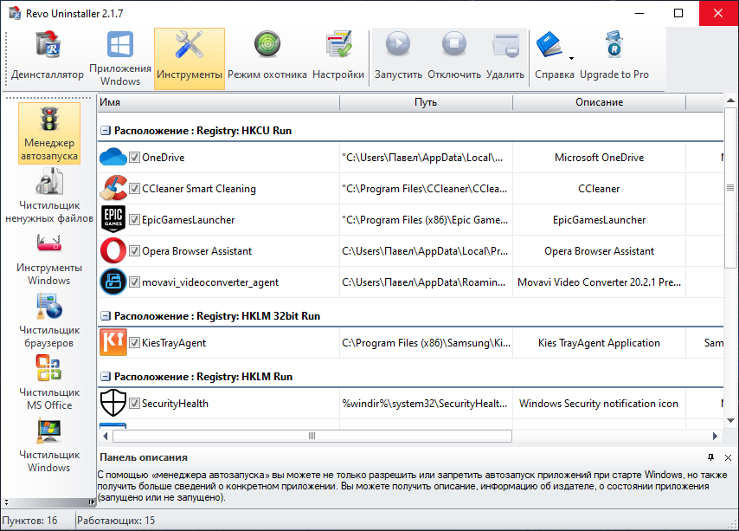Viewport: 739px width, 531px height.
Task: Select Менеджер автозапуска in sidebar
Action: click(x=49, y=133)
